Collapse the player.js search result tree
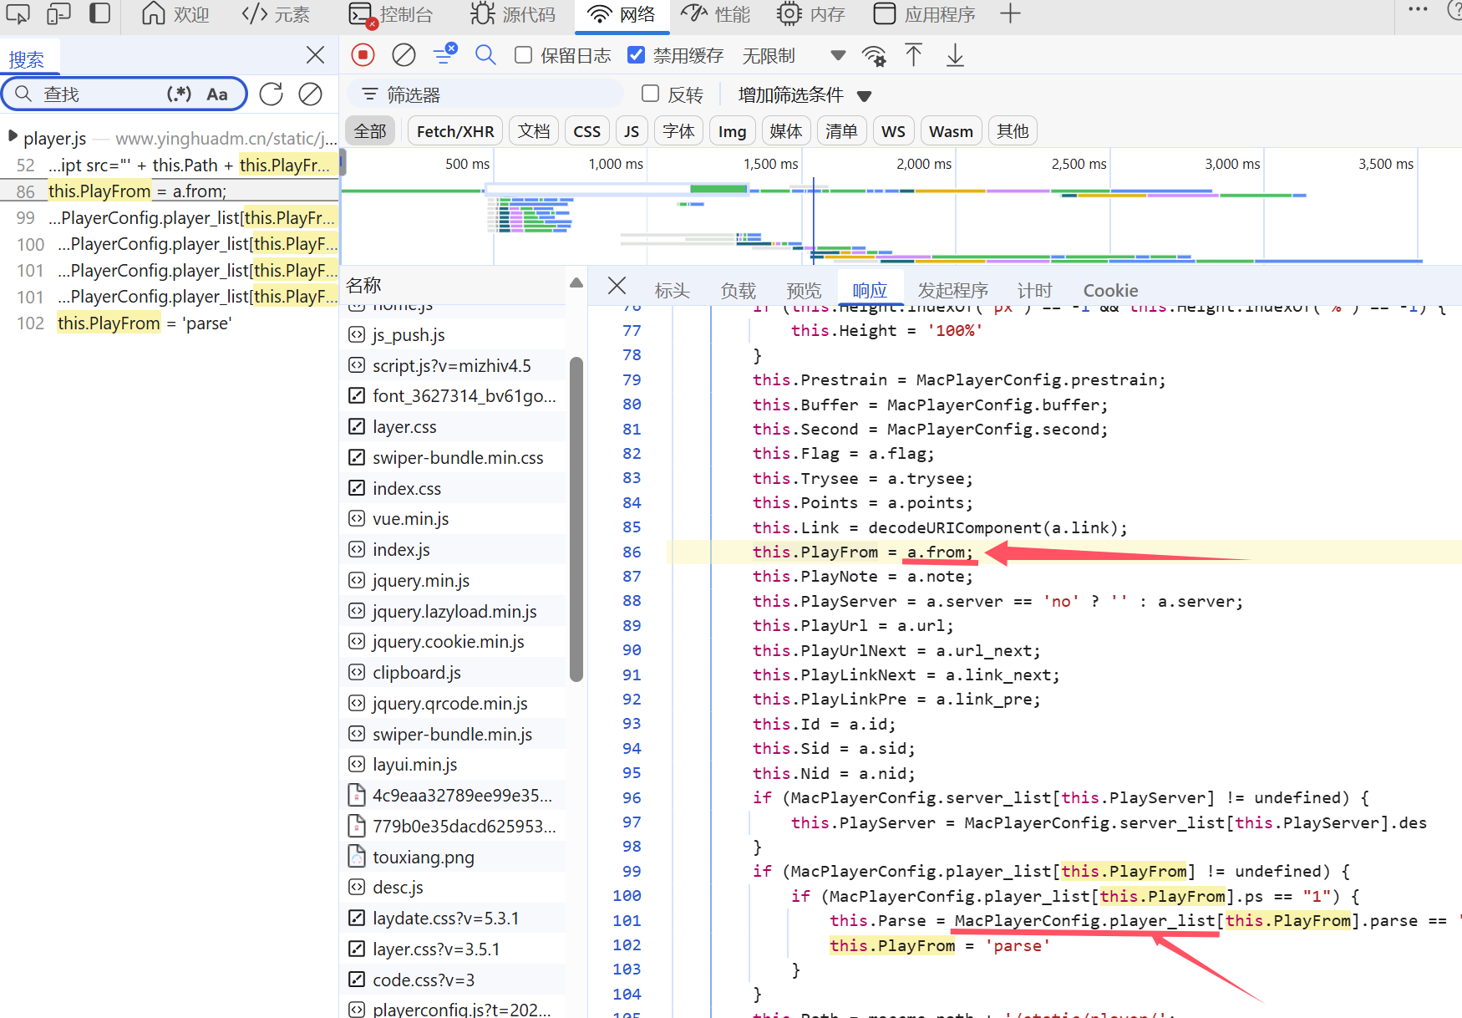The image size is (1462, 1018). pyautogui.click(x=13, y=137)
